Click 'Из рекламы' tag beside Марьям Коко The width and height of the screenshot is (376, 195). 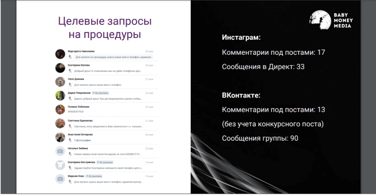[94, 176]
